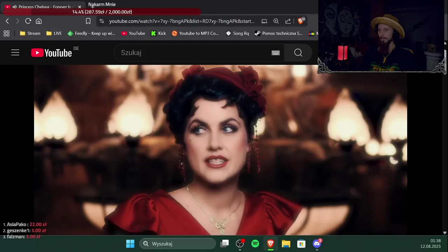The image size is (448, 252).
Task: Open Microsoft Store from the taskbar
Action: (301, 244)
